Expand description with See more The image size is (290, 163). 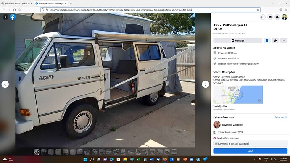click(218, 83)
